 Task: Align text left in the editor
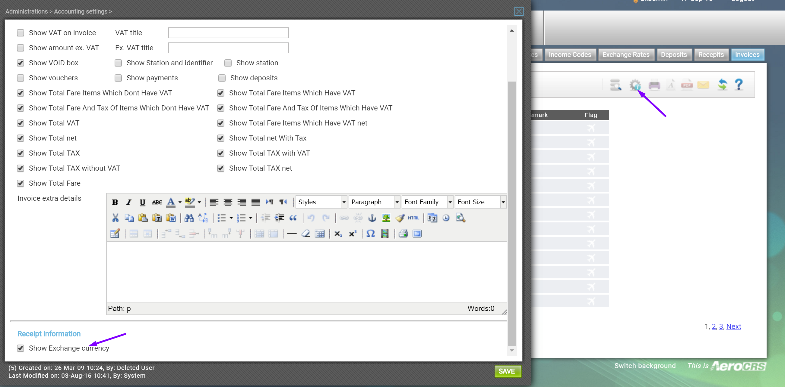(x=214, y=202)
